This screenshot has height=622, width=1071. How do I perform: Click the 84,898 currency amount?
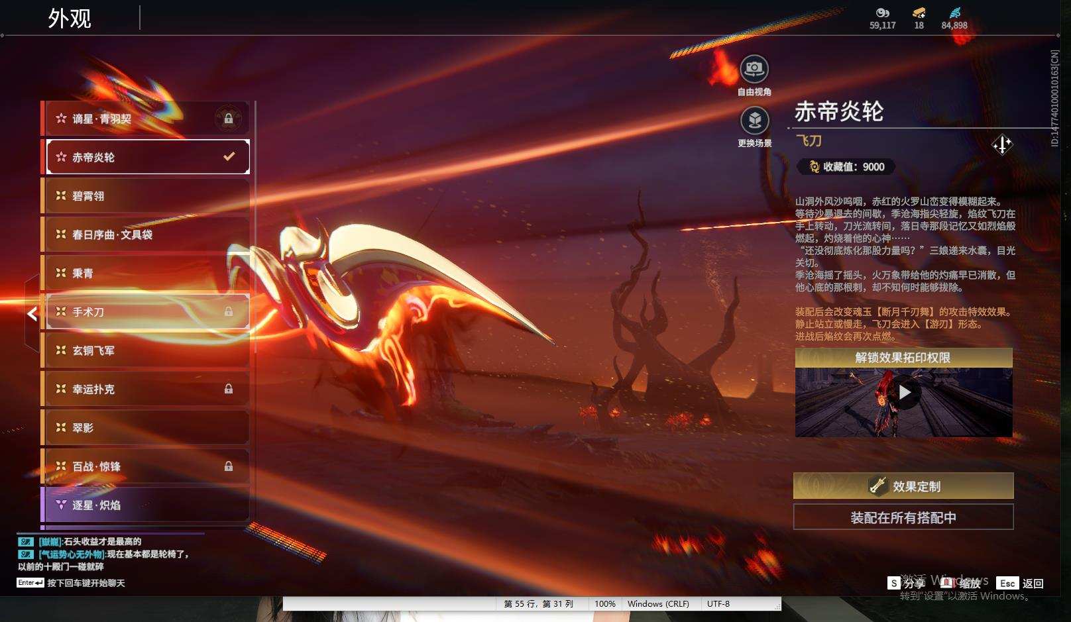tap(954, 25)
